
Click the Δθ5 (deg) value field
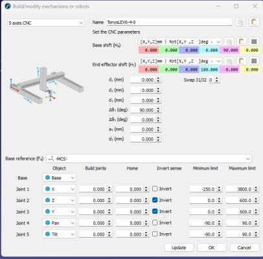(143, 120)
